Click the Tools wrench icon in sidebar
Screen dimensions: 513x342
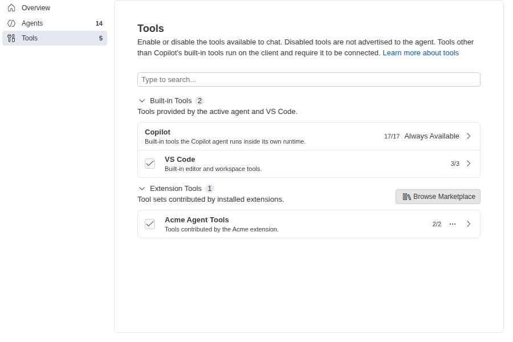point(11,38)
